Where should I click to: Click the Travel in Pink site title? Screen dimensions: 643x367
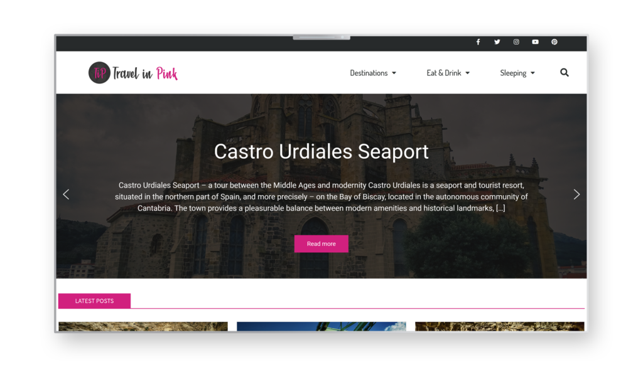(145, 73)
